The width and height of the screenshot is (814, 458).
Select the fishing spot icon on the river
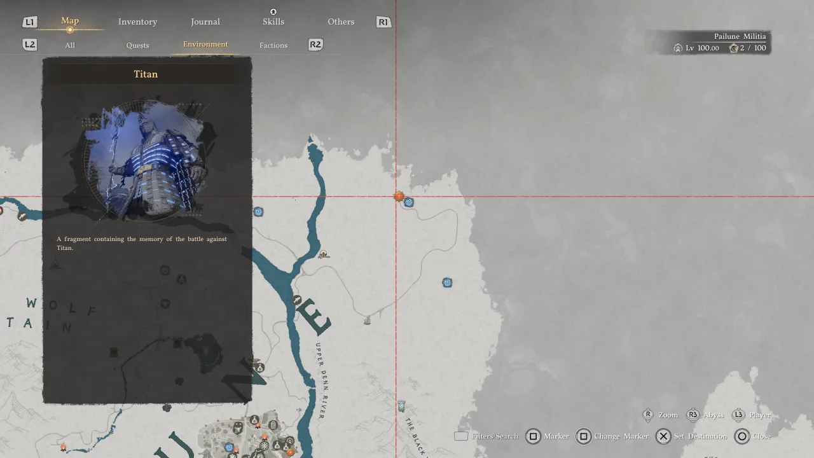coord(297,300)
